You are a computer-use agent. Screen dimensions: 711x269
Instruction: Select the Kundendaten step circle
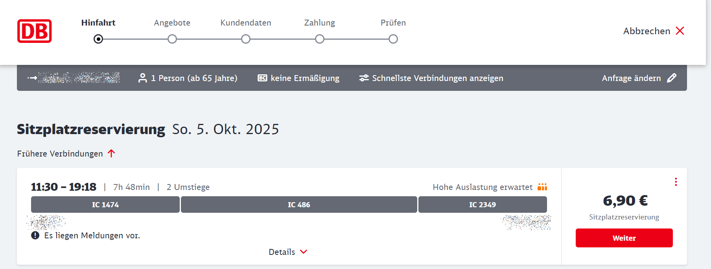coord(246,39)
